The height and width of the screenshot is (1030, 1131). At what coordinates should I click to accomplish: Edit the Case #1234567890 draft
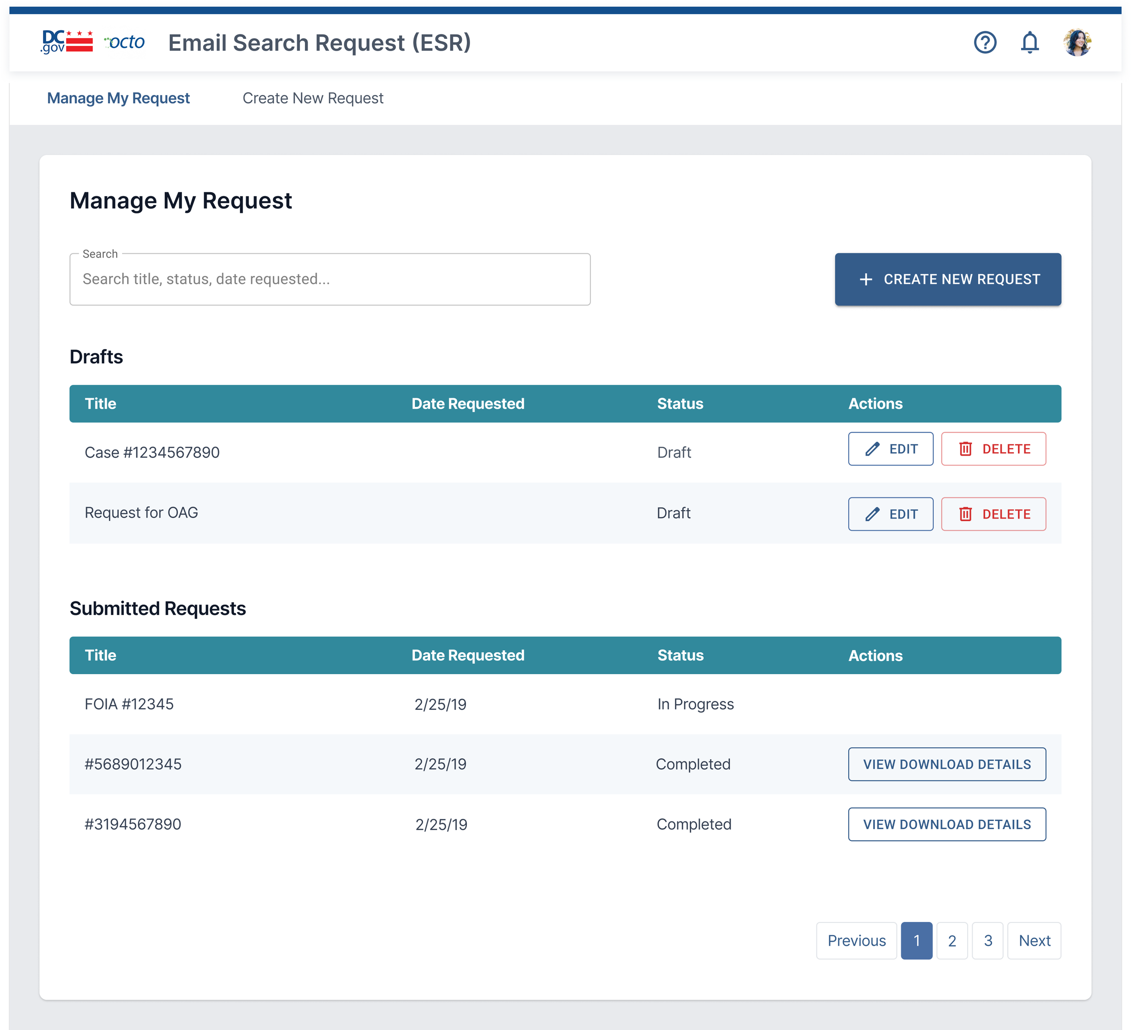coord(890,449)
